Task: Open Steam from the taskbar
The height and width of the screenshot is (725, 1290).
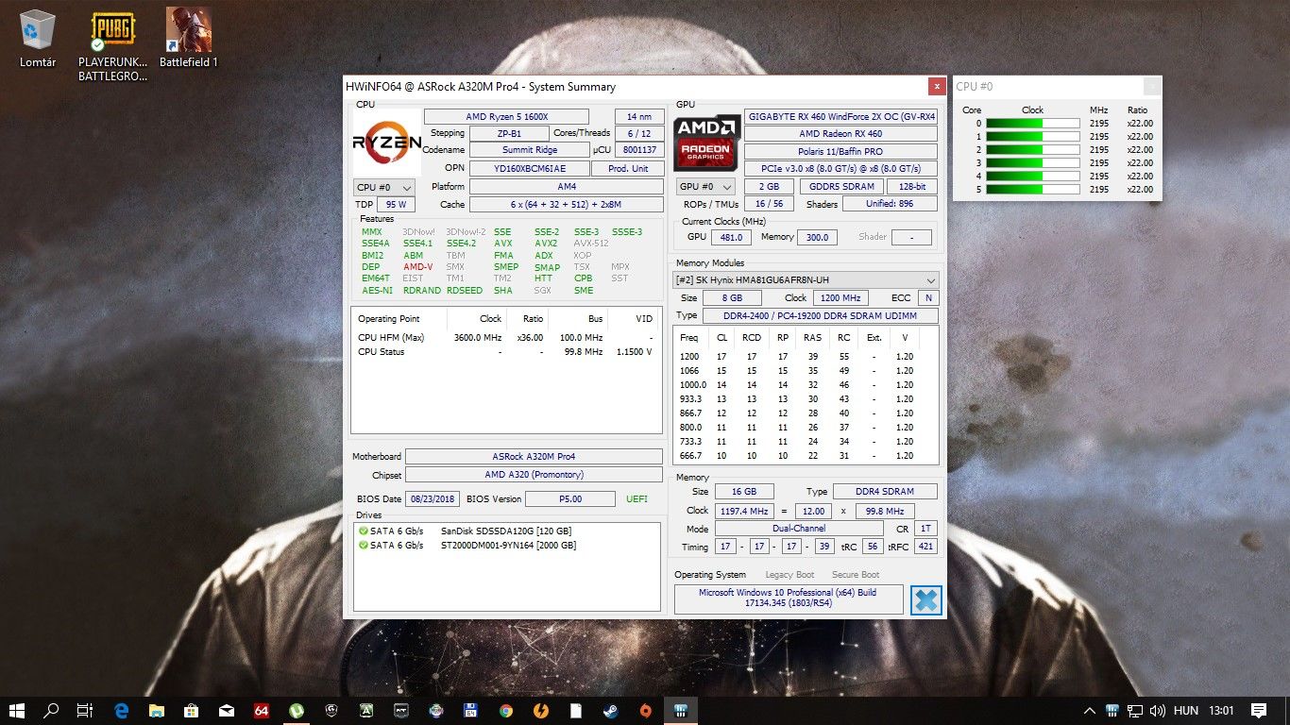Action: (x=611, y=711)
